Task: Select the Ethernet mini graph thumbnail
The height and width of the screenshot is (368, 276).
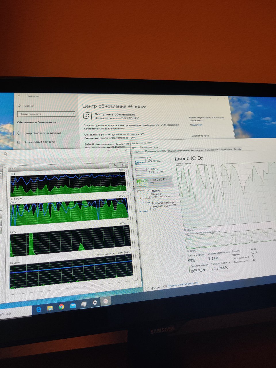Action: pyautogui.click(x=144, y=194)
